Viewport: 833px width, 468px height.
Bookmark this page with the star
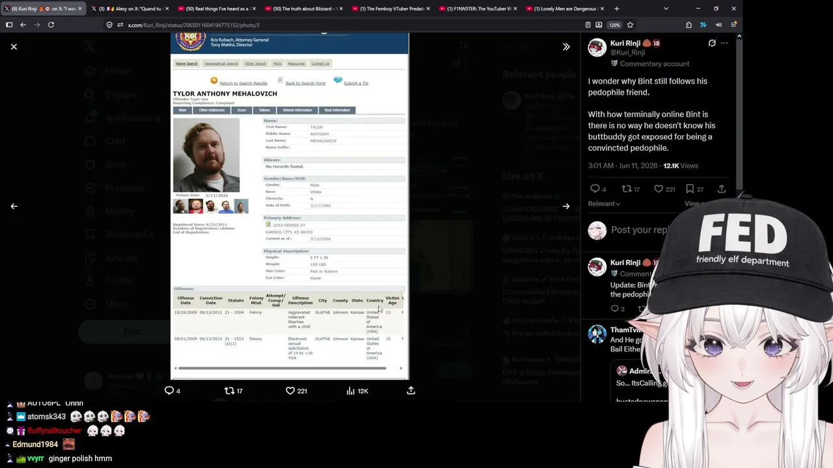[630, 25]
